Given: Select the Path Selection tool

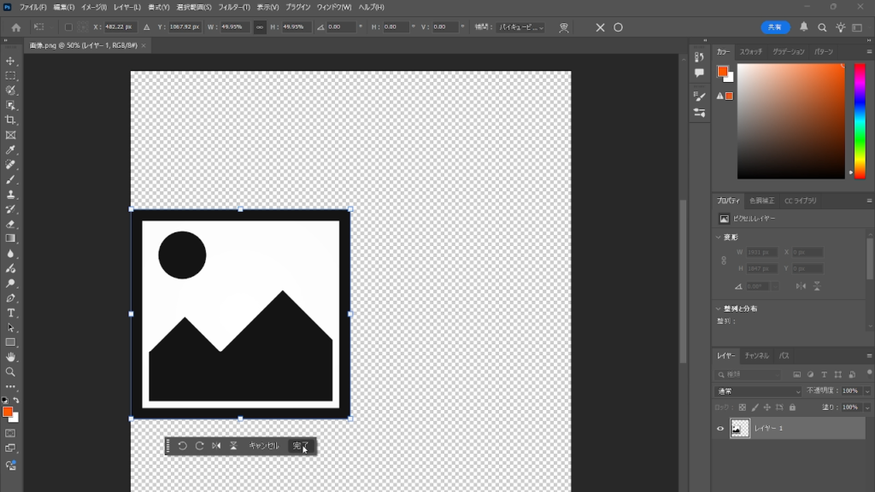Looking at the screenshot, I should point(10,327).
